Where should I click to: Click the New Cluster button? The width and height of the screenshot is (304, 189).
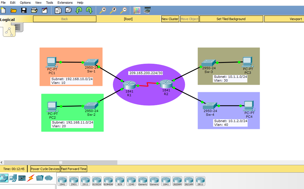[170, 19]
